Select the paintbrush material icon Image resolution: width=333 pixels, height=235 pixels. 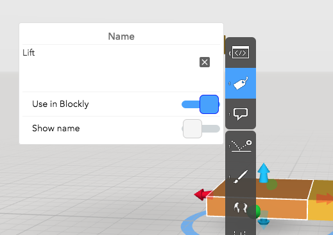coord(241,177)
